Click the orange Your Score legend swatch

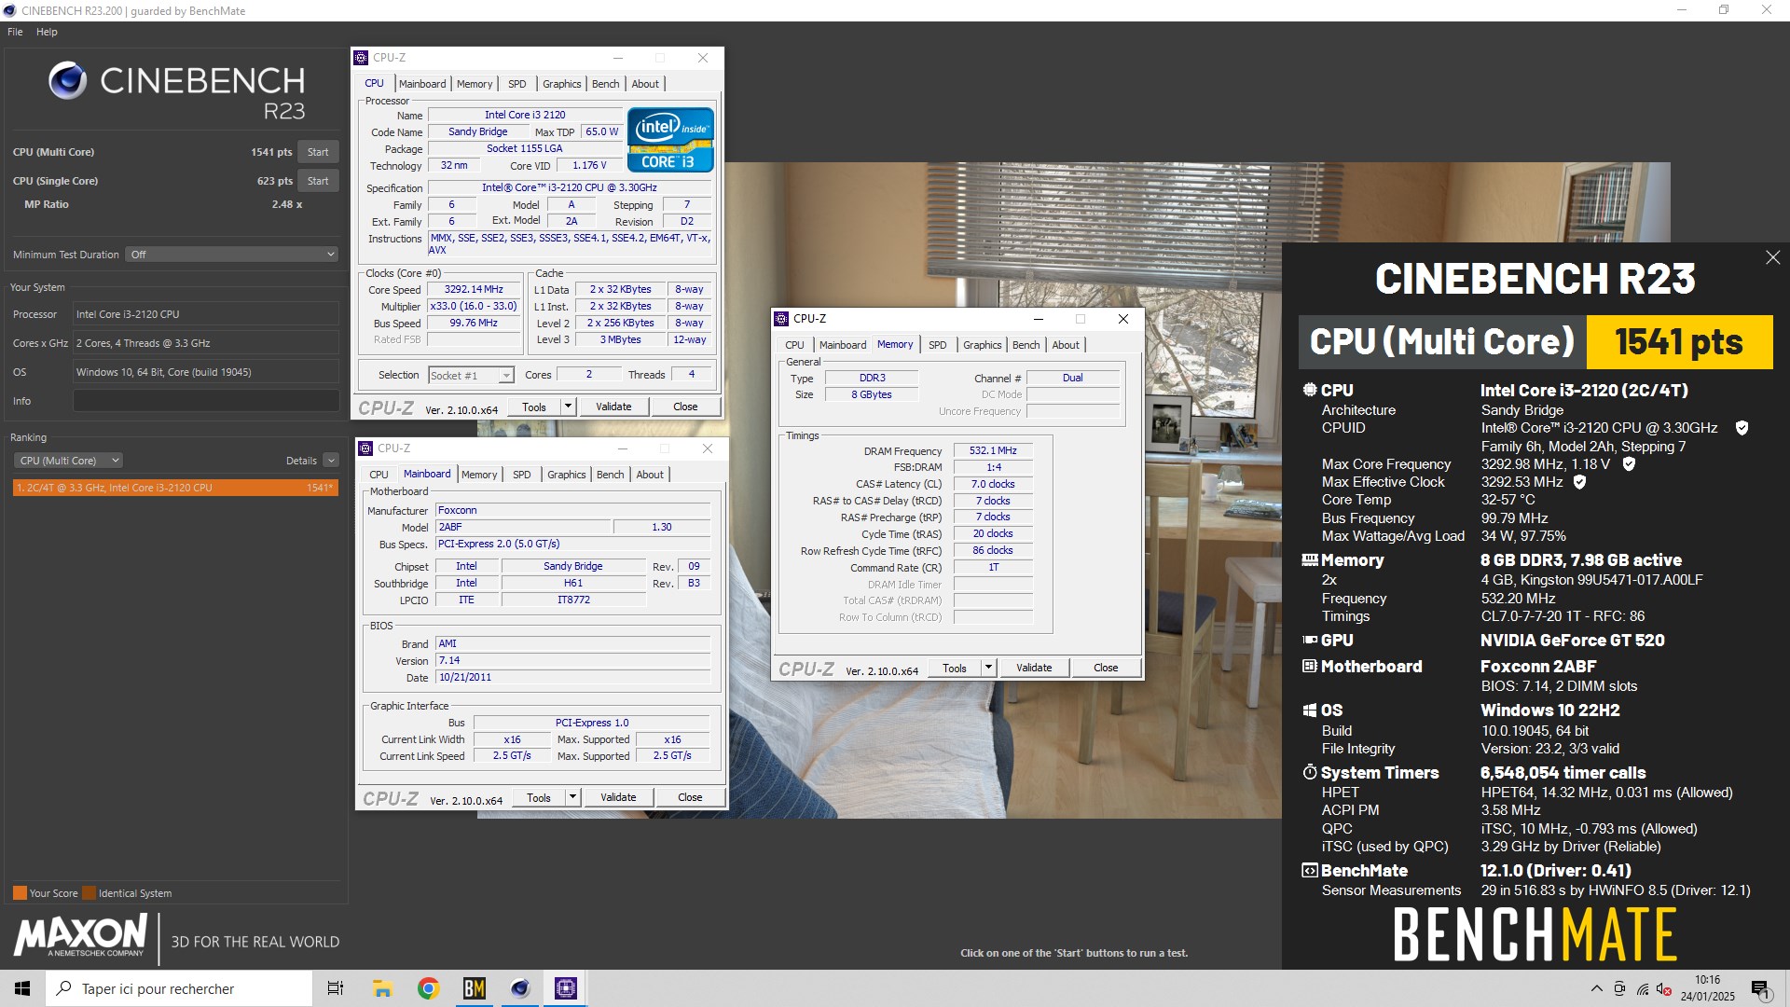tap(20, 893)
